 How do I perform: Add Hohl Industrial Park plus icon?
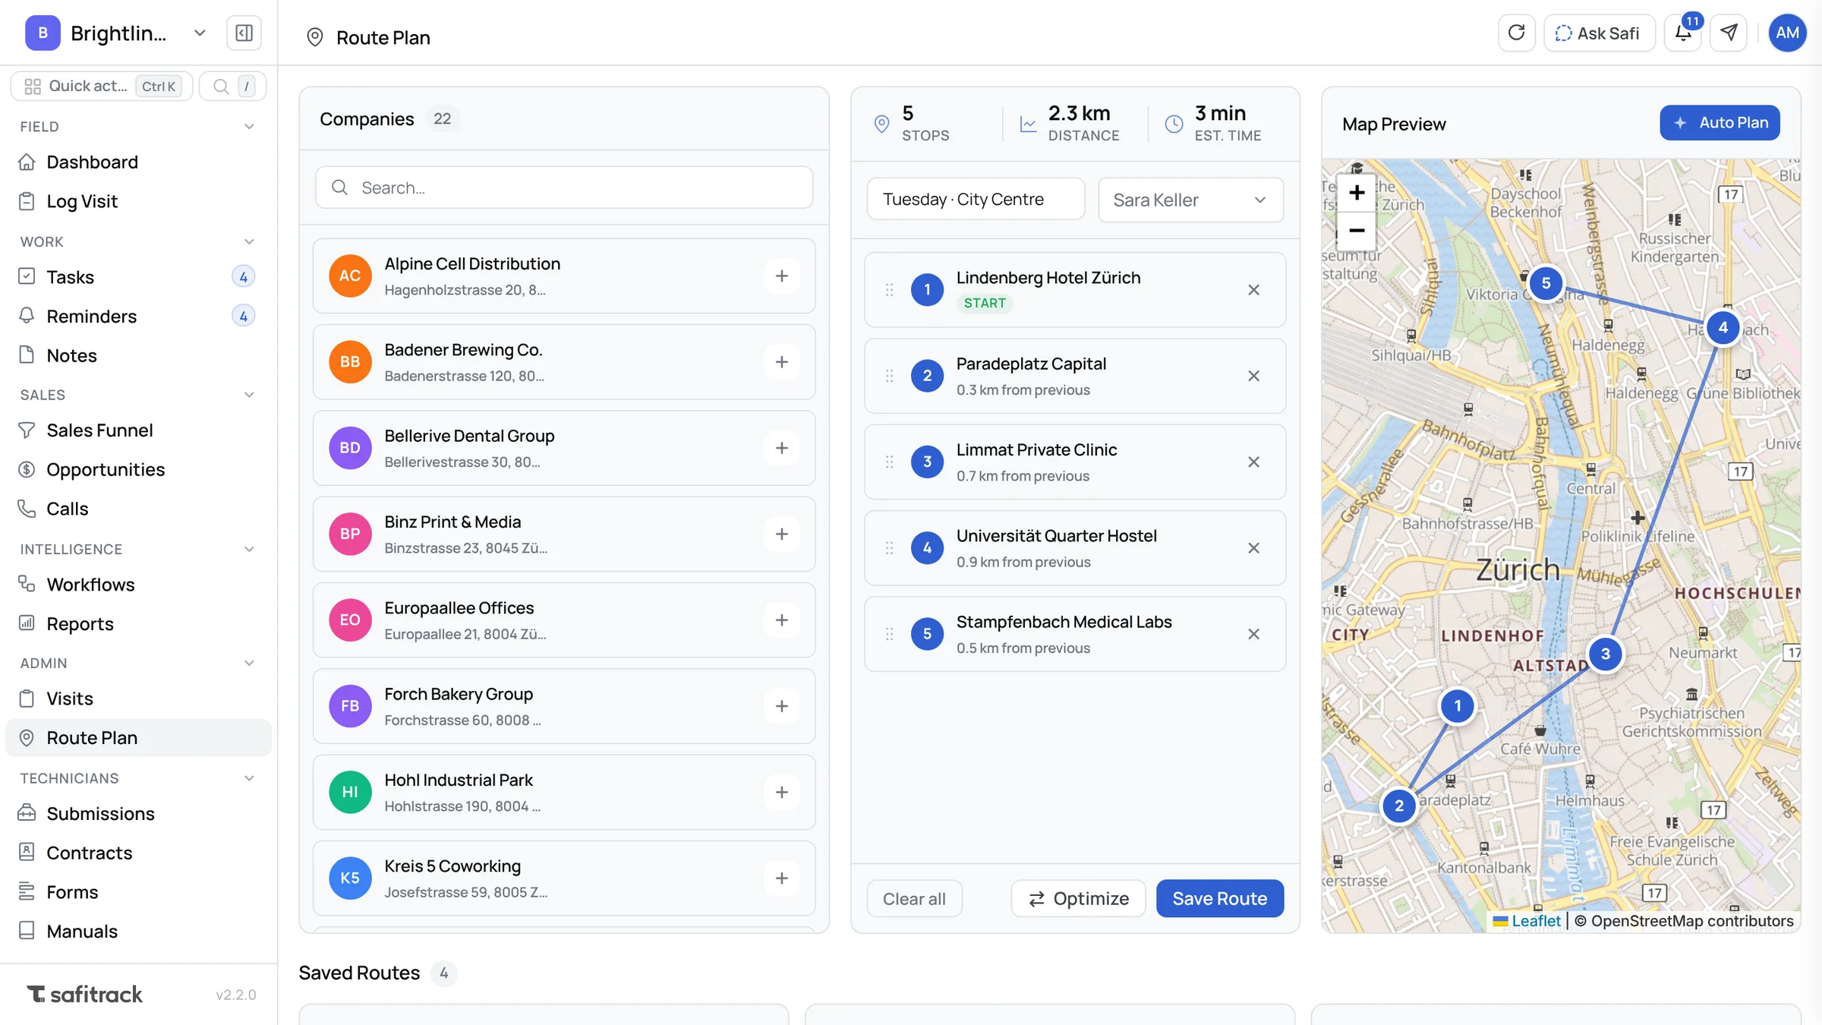point(781,792)
